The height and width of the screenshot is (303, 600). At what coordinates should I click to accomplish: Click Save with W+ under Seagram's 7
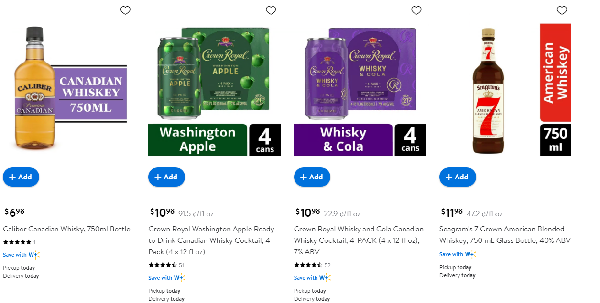(458, 254)
